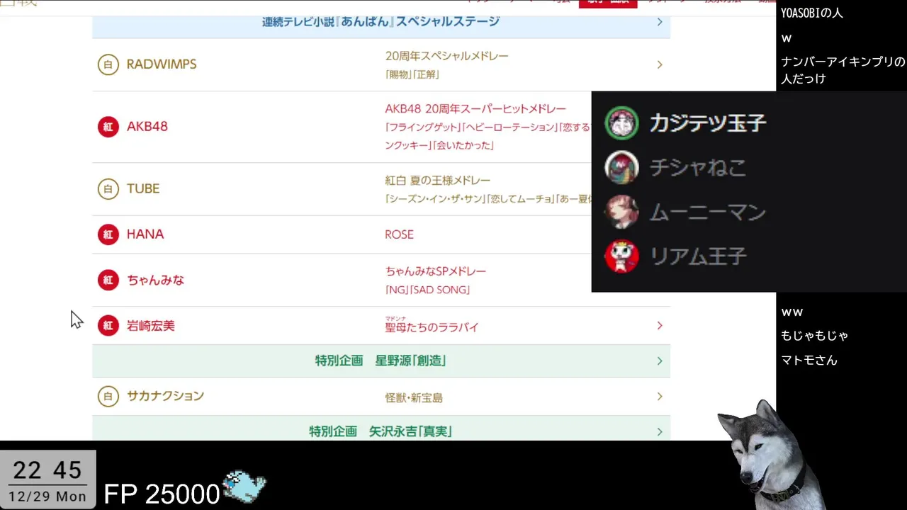Screen dimensions: 907x510
Task: Click song title ROSE
Action: (399, 234)
